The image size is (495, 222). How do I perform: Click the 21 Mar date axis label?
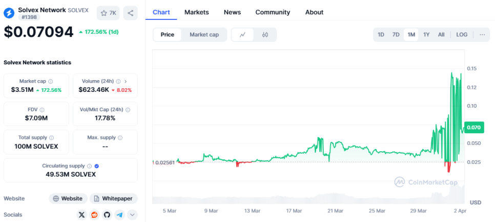(335, 211)
